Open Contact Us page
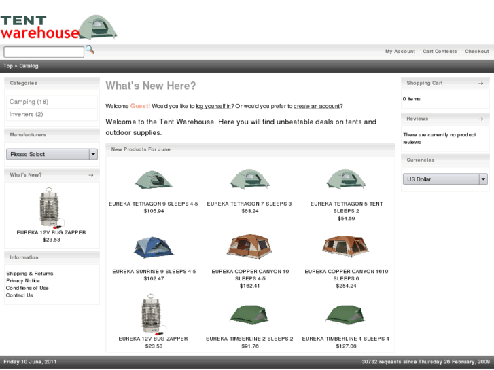This screenshot has height=370, width=494. coord(19,295)
